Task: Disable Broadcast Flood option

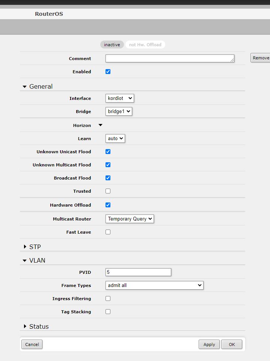Action: coord(108,178)
